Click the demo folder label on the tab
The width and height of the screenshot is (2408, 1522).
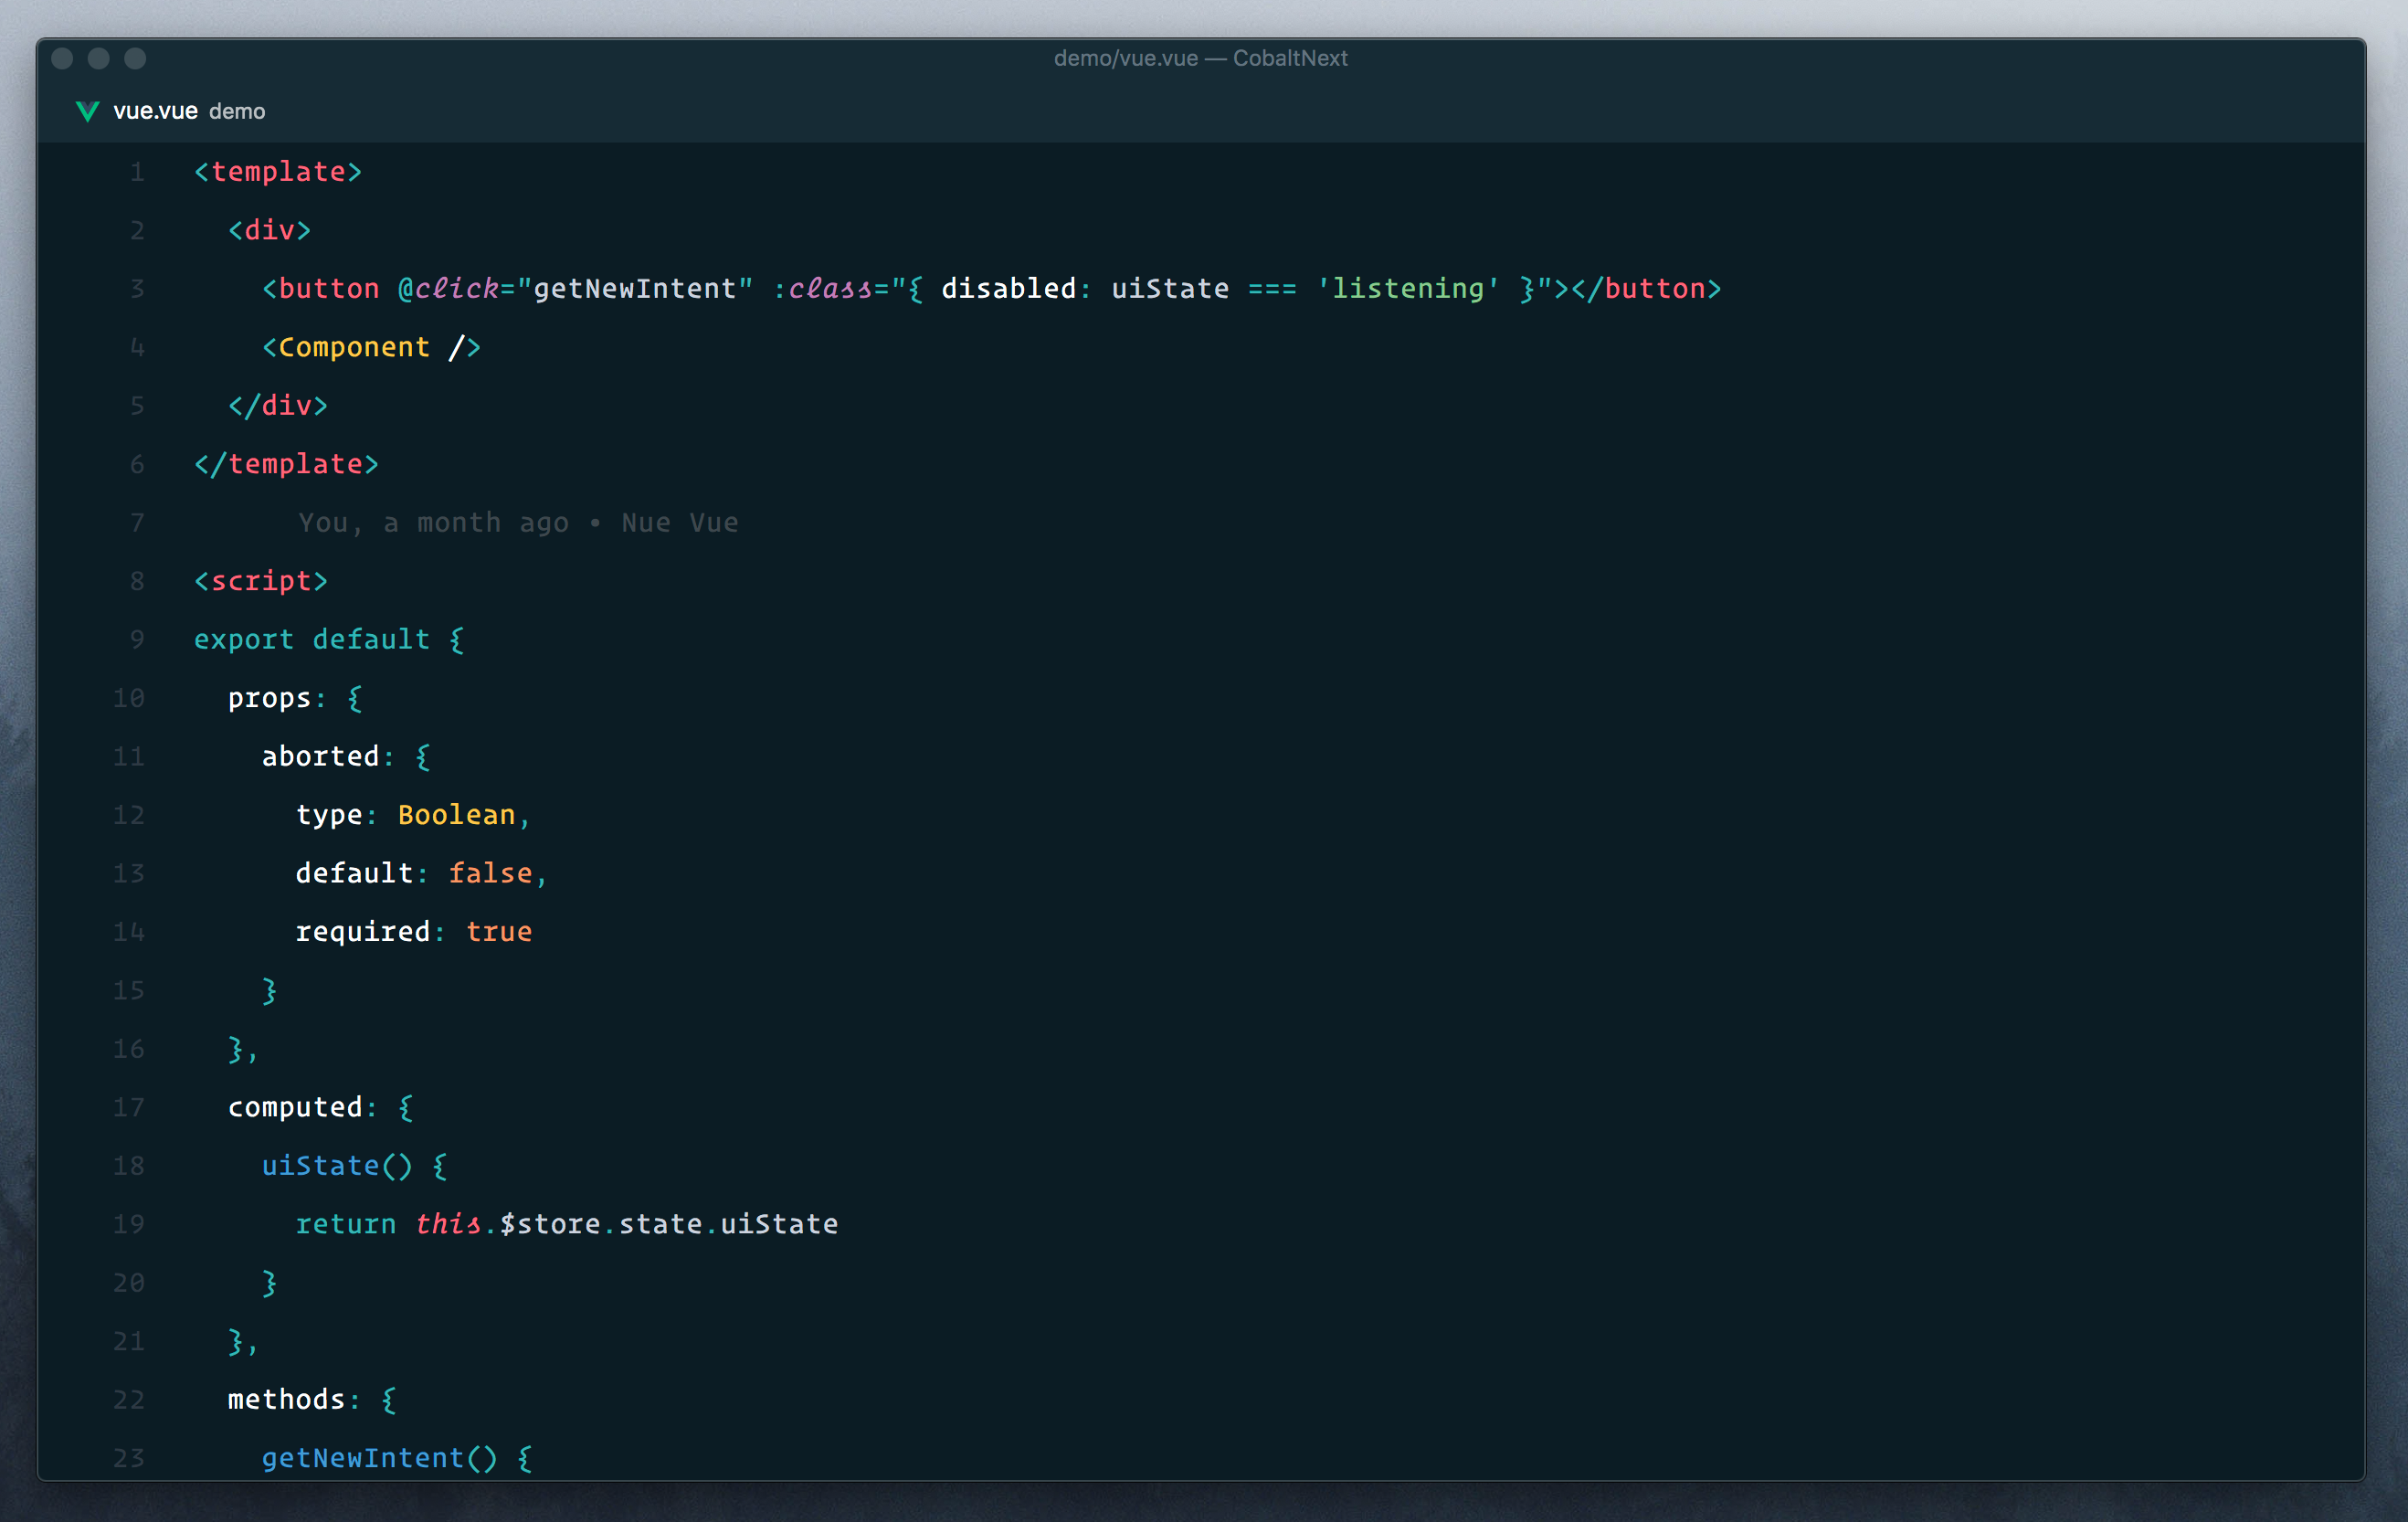(237, 111)
